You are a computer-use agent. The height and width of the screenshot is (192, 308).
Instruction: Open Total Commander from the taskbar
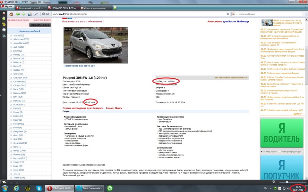click(90, 188)
